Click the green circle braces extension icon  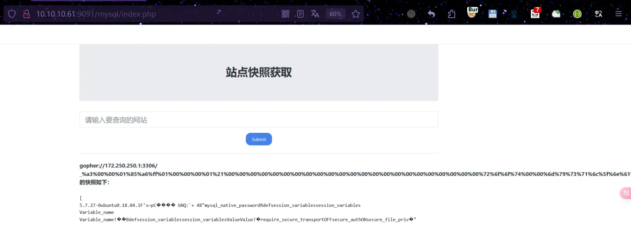[578, 14]
